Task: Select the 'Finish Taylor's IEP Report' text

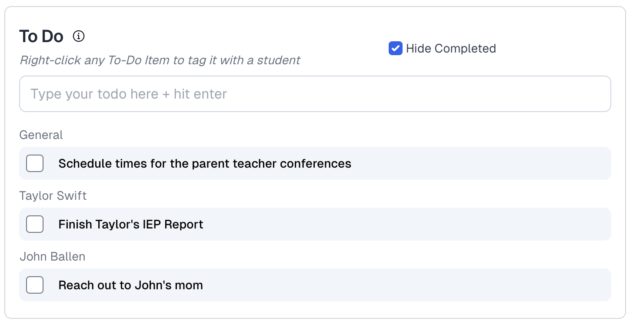Action: tap(131, 225)
